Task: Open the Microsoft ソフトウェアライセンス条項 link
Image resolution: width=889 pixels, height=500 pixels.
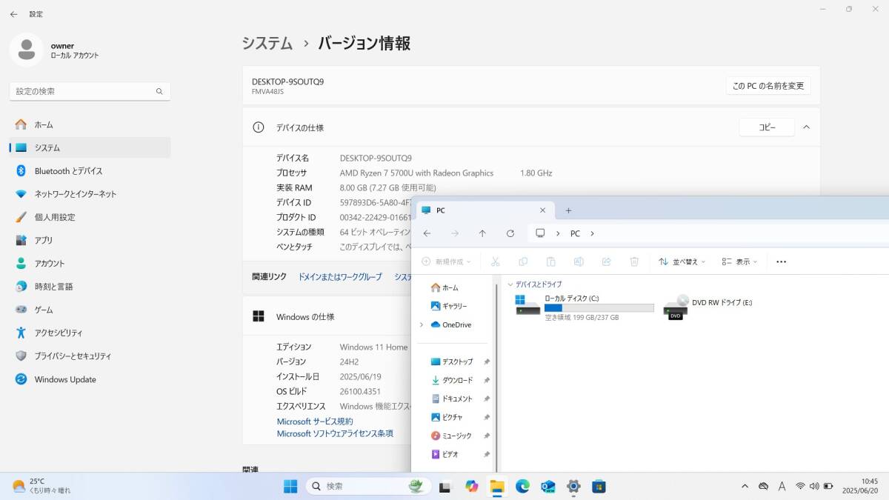Action: (x=335, y=433)
